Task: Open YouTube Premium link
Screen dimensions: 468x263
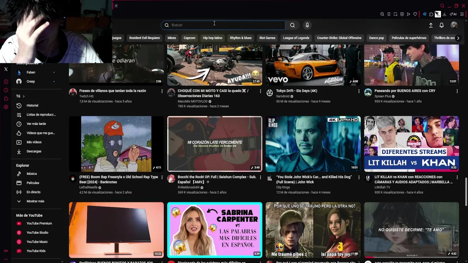Action: click(x=37, y=224)
